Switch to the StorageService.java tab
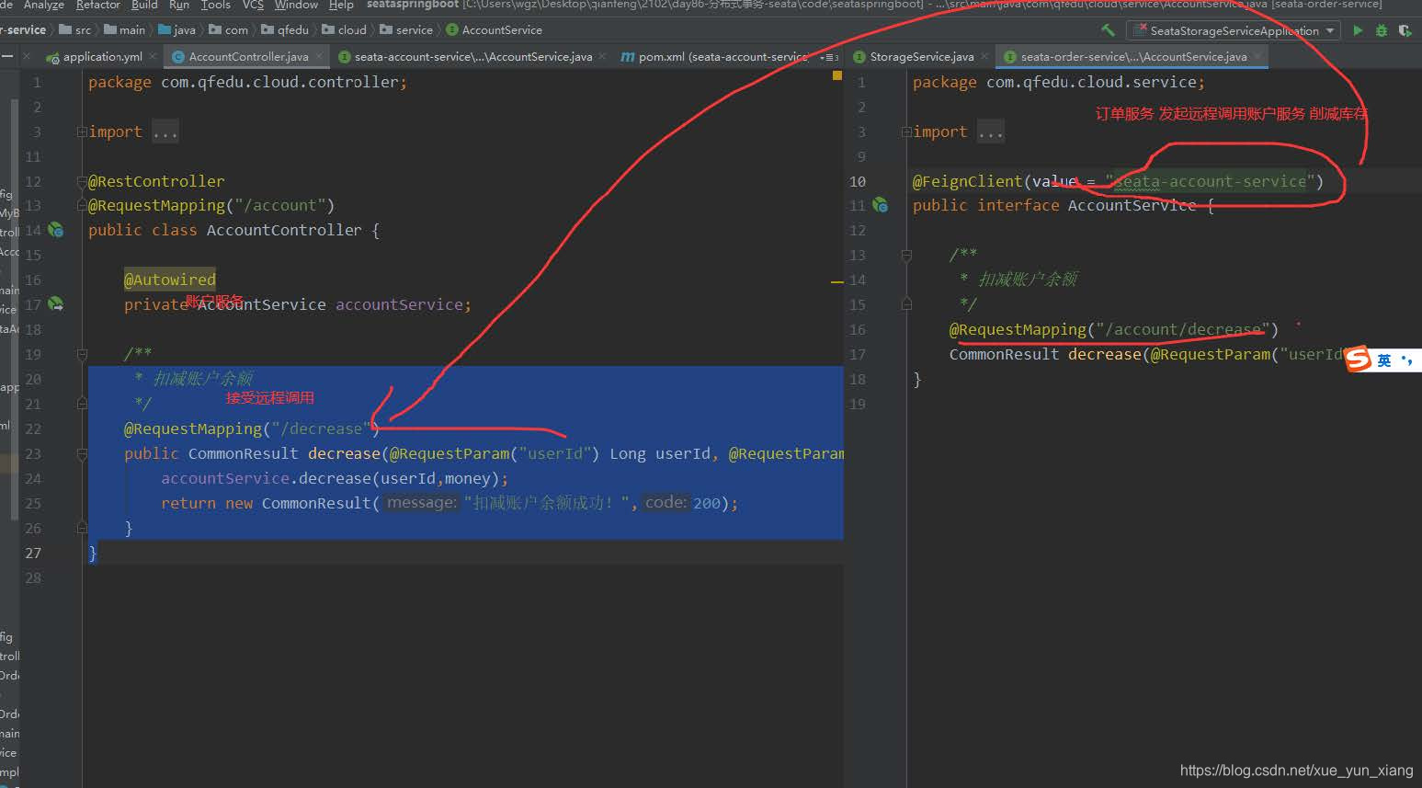Image resolution: width=1422 pixels, height=788 pixels. [921, 57]
